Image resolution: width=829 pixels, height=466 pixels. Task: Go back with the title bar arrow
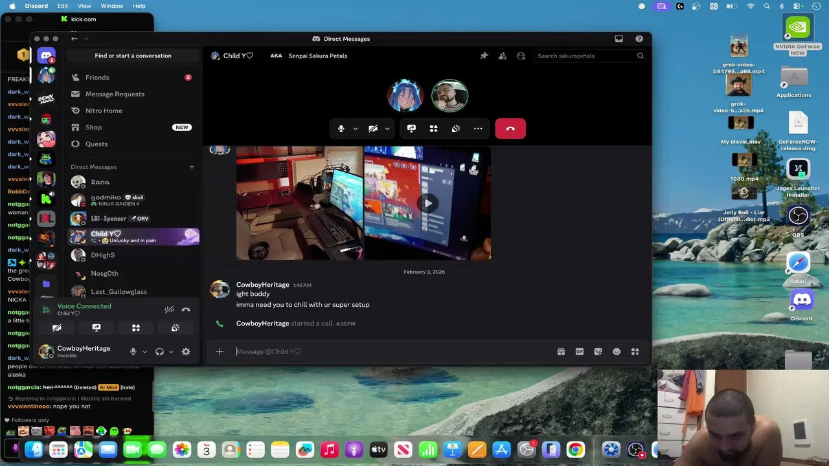74,39
